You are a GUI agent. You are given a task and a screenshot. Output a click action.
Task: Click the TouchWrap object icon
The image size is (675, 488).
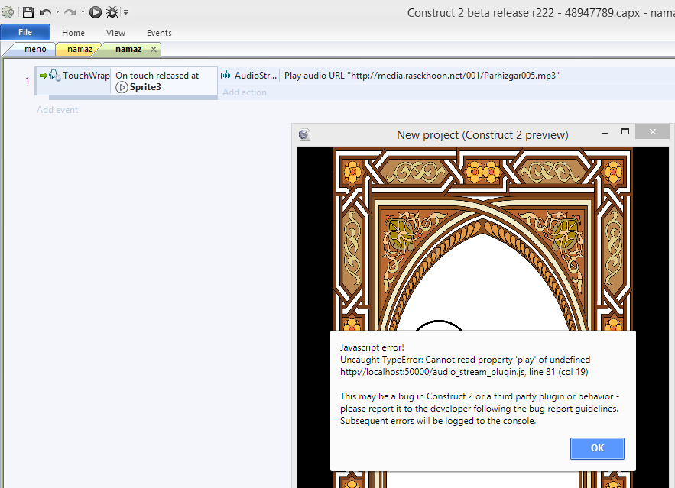click(54, 76)
